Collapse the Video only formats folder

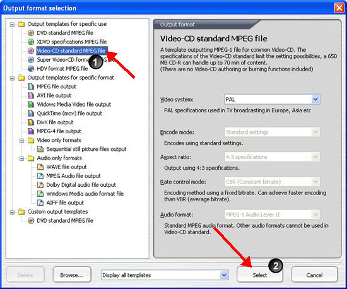[x=21, y=141]
